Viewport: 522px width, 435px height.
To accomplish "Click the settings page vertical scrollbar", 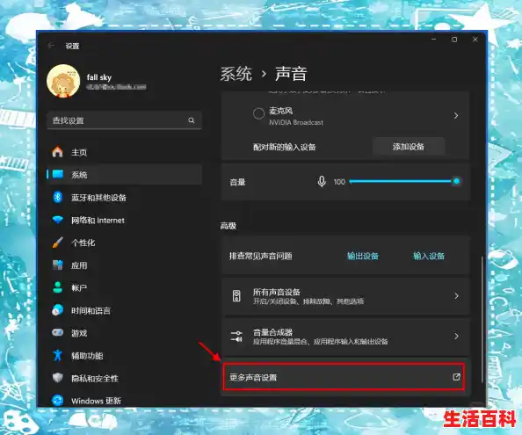I will 482,320.
